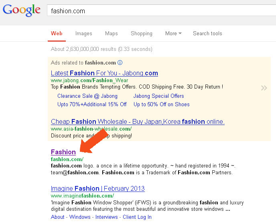Open Cheap Fashion Wholesale ad link
This screenshot has height=224, width=276.
[x=138, y=122]
